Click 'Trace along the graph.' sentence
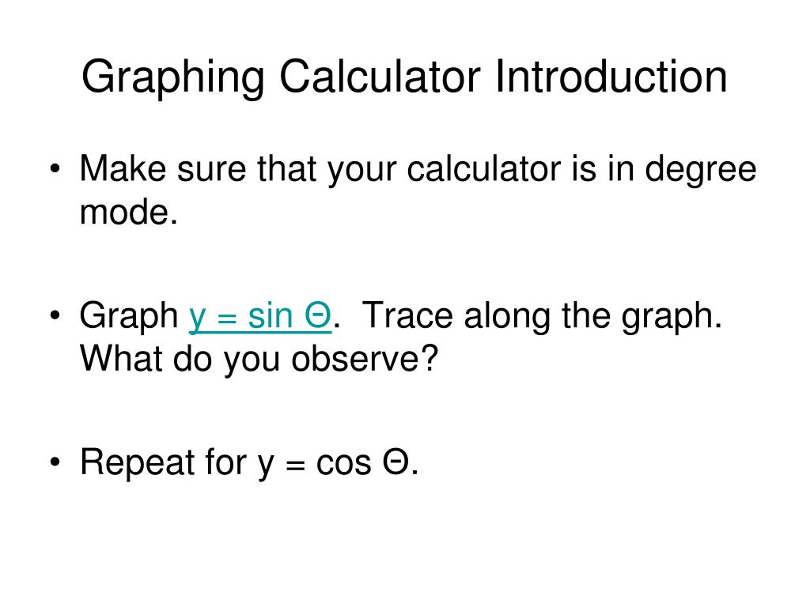This screenshot has width=810, height=607. click(x=542, y=316)
